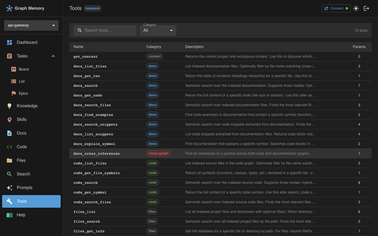Click the files chip in files_list row
This screenshot has width=378, height=236.
(152, 212)
